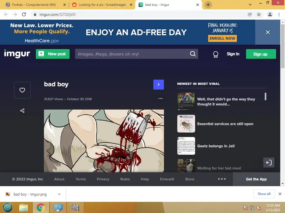Switch to Forkies - Computernewb Wiki tab
This screenshot has height=213, width=285.
(x=34, y=5)
